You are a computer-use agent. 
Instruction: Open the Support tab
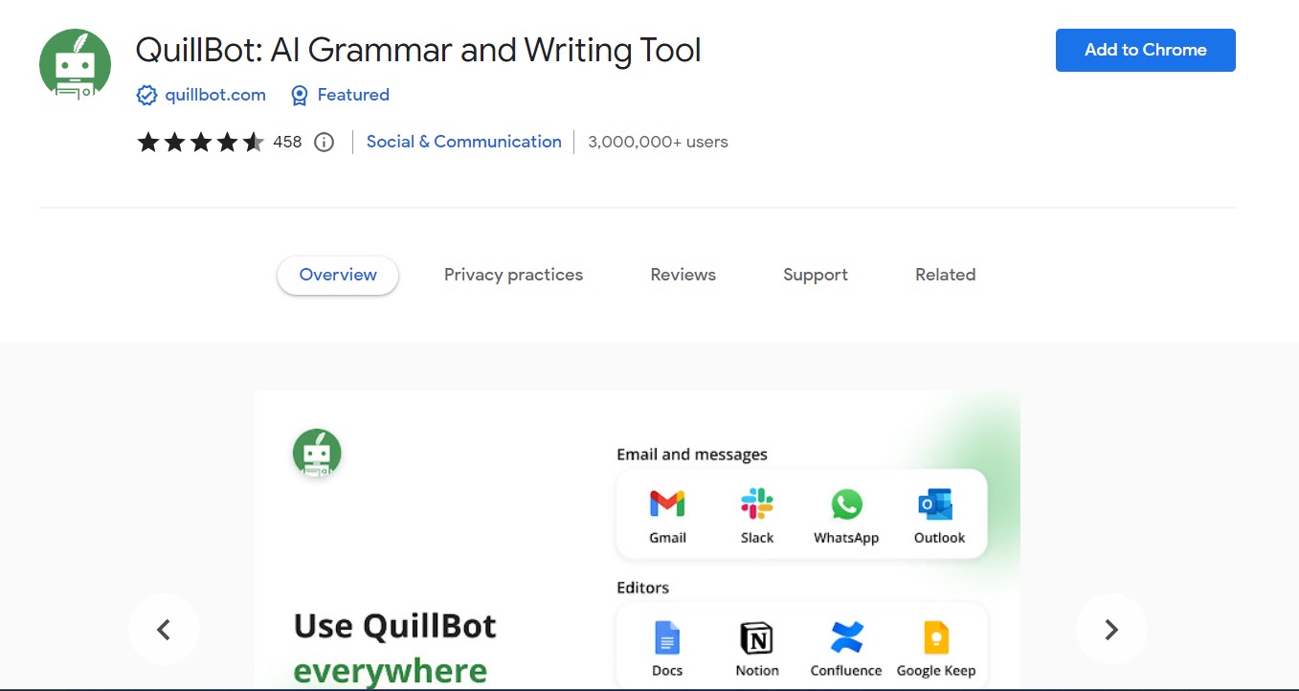(x=816, y=275)
